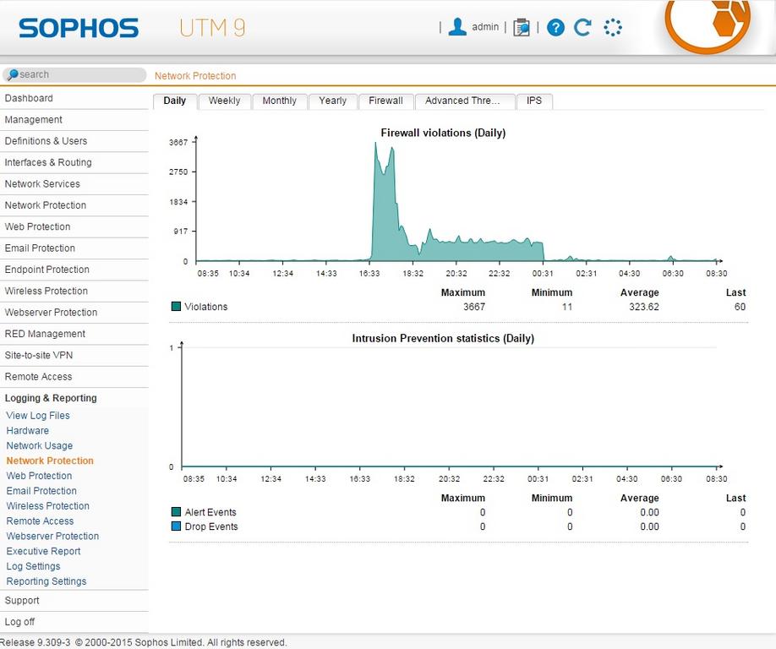Click the Drop Events legend swatch

[x=176, y=526]
